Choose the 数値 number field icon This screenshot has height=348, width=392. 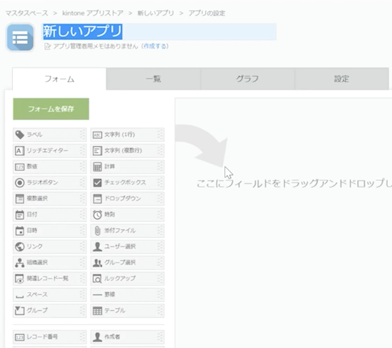tap(20, 167)
